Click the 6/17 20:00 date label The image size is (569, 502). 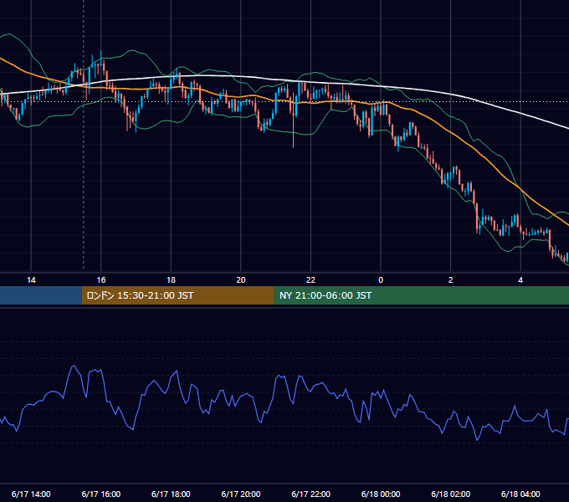pos(241,494)
